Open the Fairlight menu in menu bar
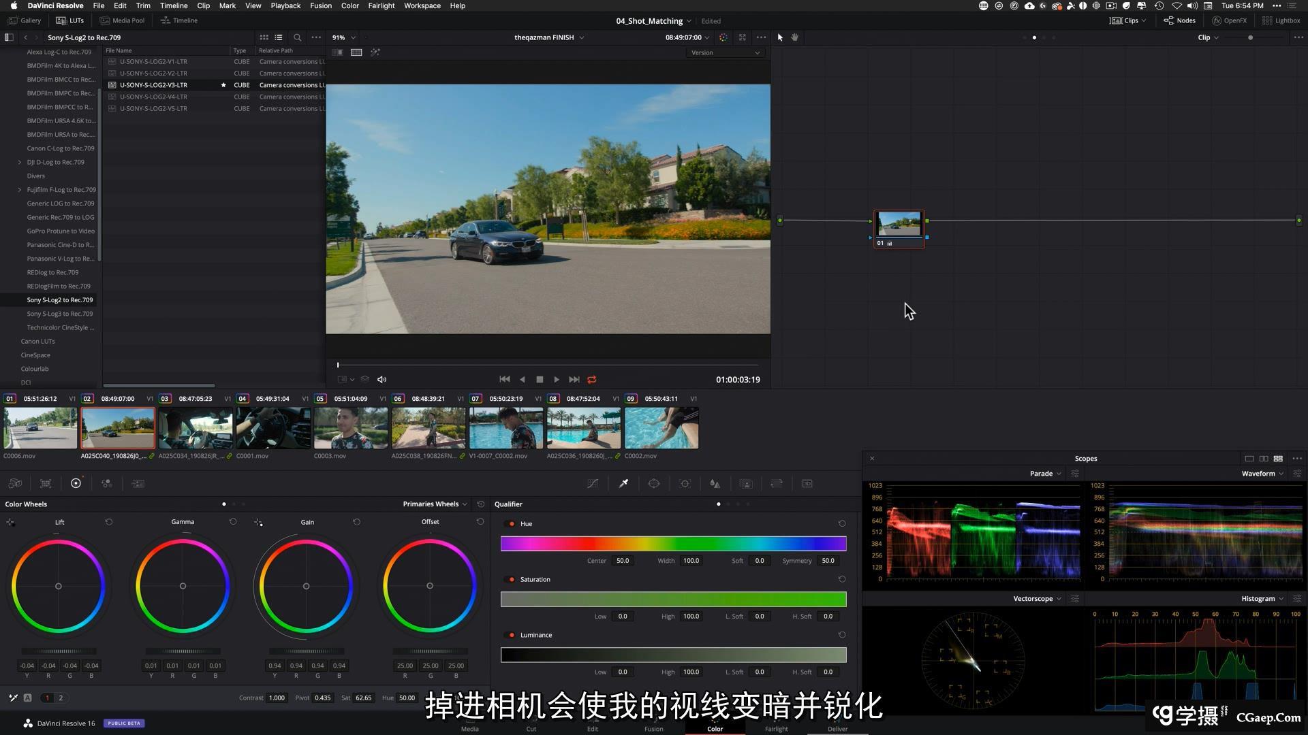The width and height of the screenshot is (1308, 735). point(381,5)
